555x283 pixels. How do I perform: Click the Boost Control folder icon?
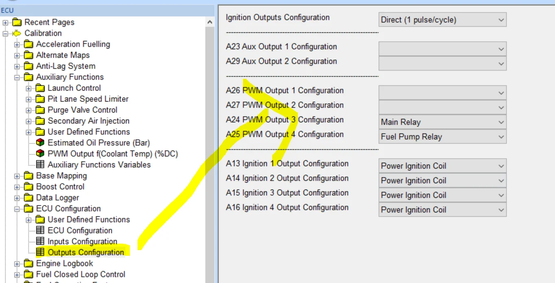pyautogui.click(x=28, y=187)
